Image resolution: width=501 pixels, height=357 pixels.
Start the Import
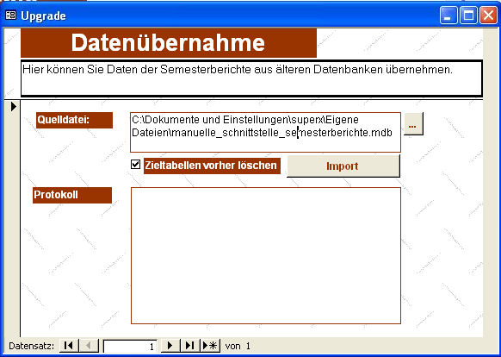pyautogui.click(x=343, y=166)
